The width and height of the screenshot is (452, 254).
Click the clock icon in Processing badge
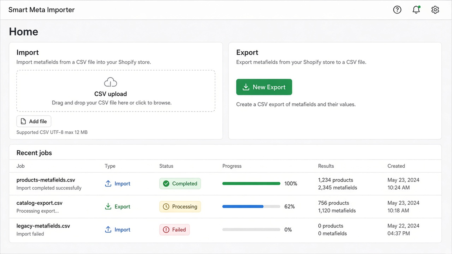166,207
